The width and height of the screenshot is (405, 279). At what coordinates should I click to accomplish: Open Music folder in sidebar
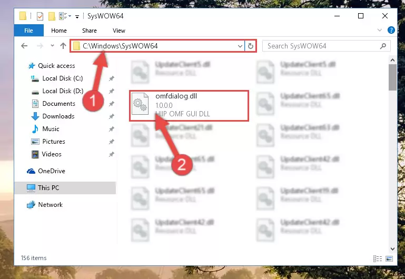point(51,129)
